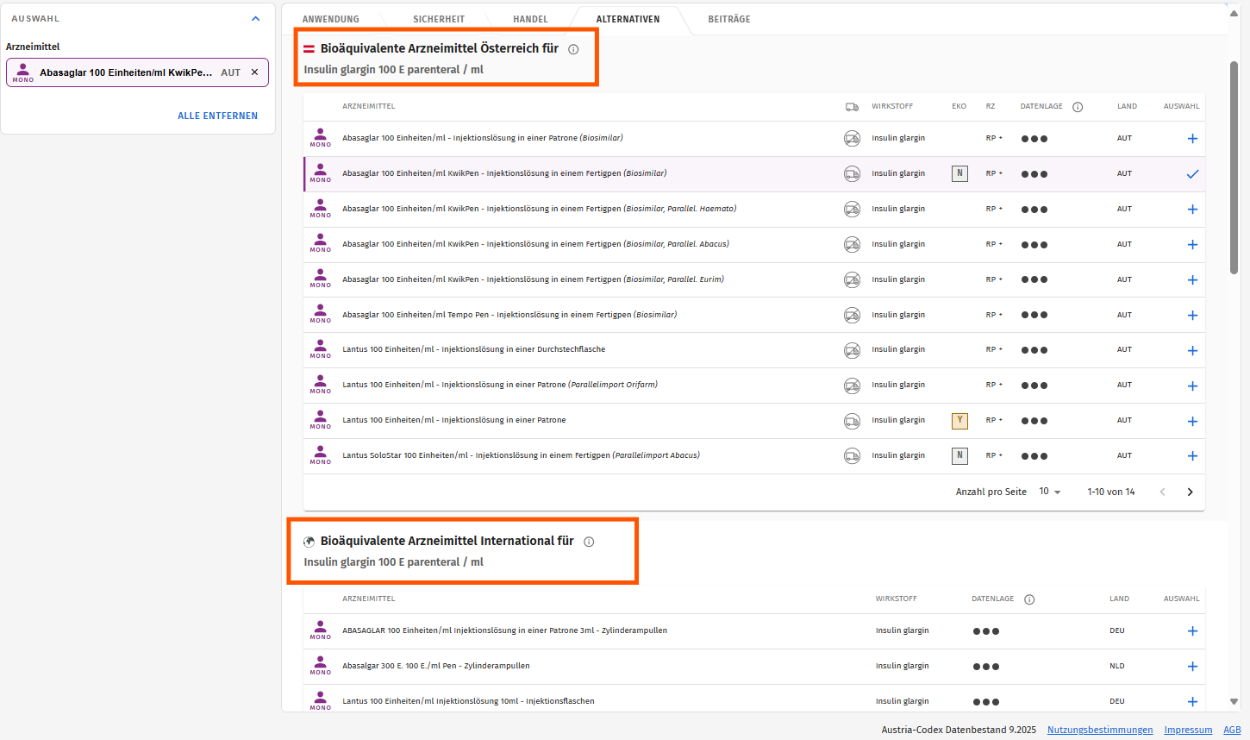Remove Abasaglar KwikPen from Auswahl
Image resolution: width=1250 pixels, height=740 pixels.
tap(254, 72)
